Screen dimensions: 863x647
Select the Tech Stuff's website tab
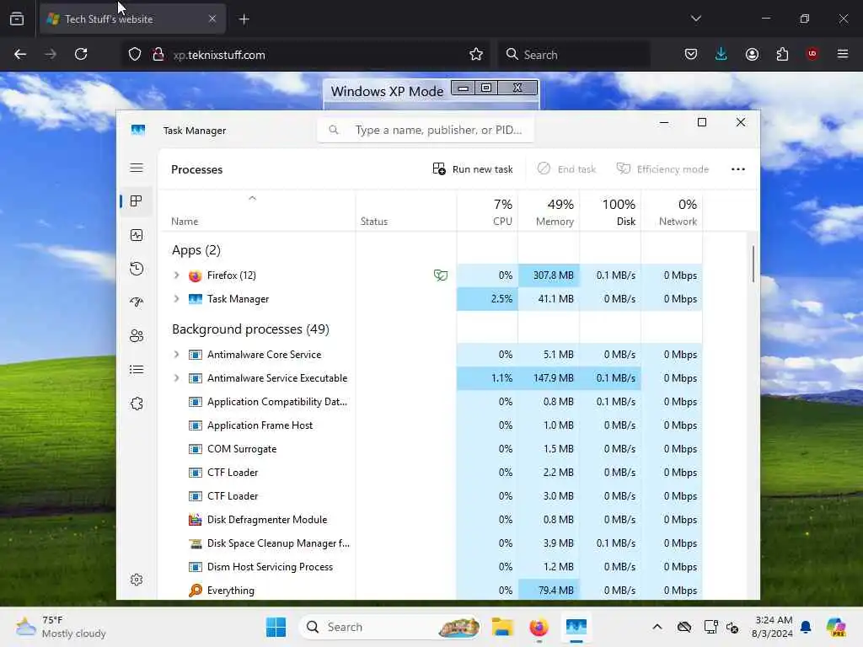point(132,19)
